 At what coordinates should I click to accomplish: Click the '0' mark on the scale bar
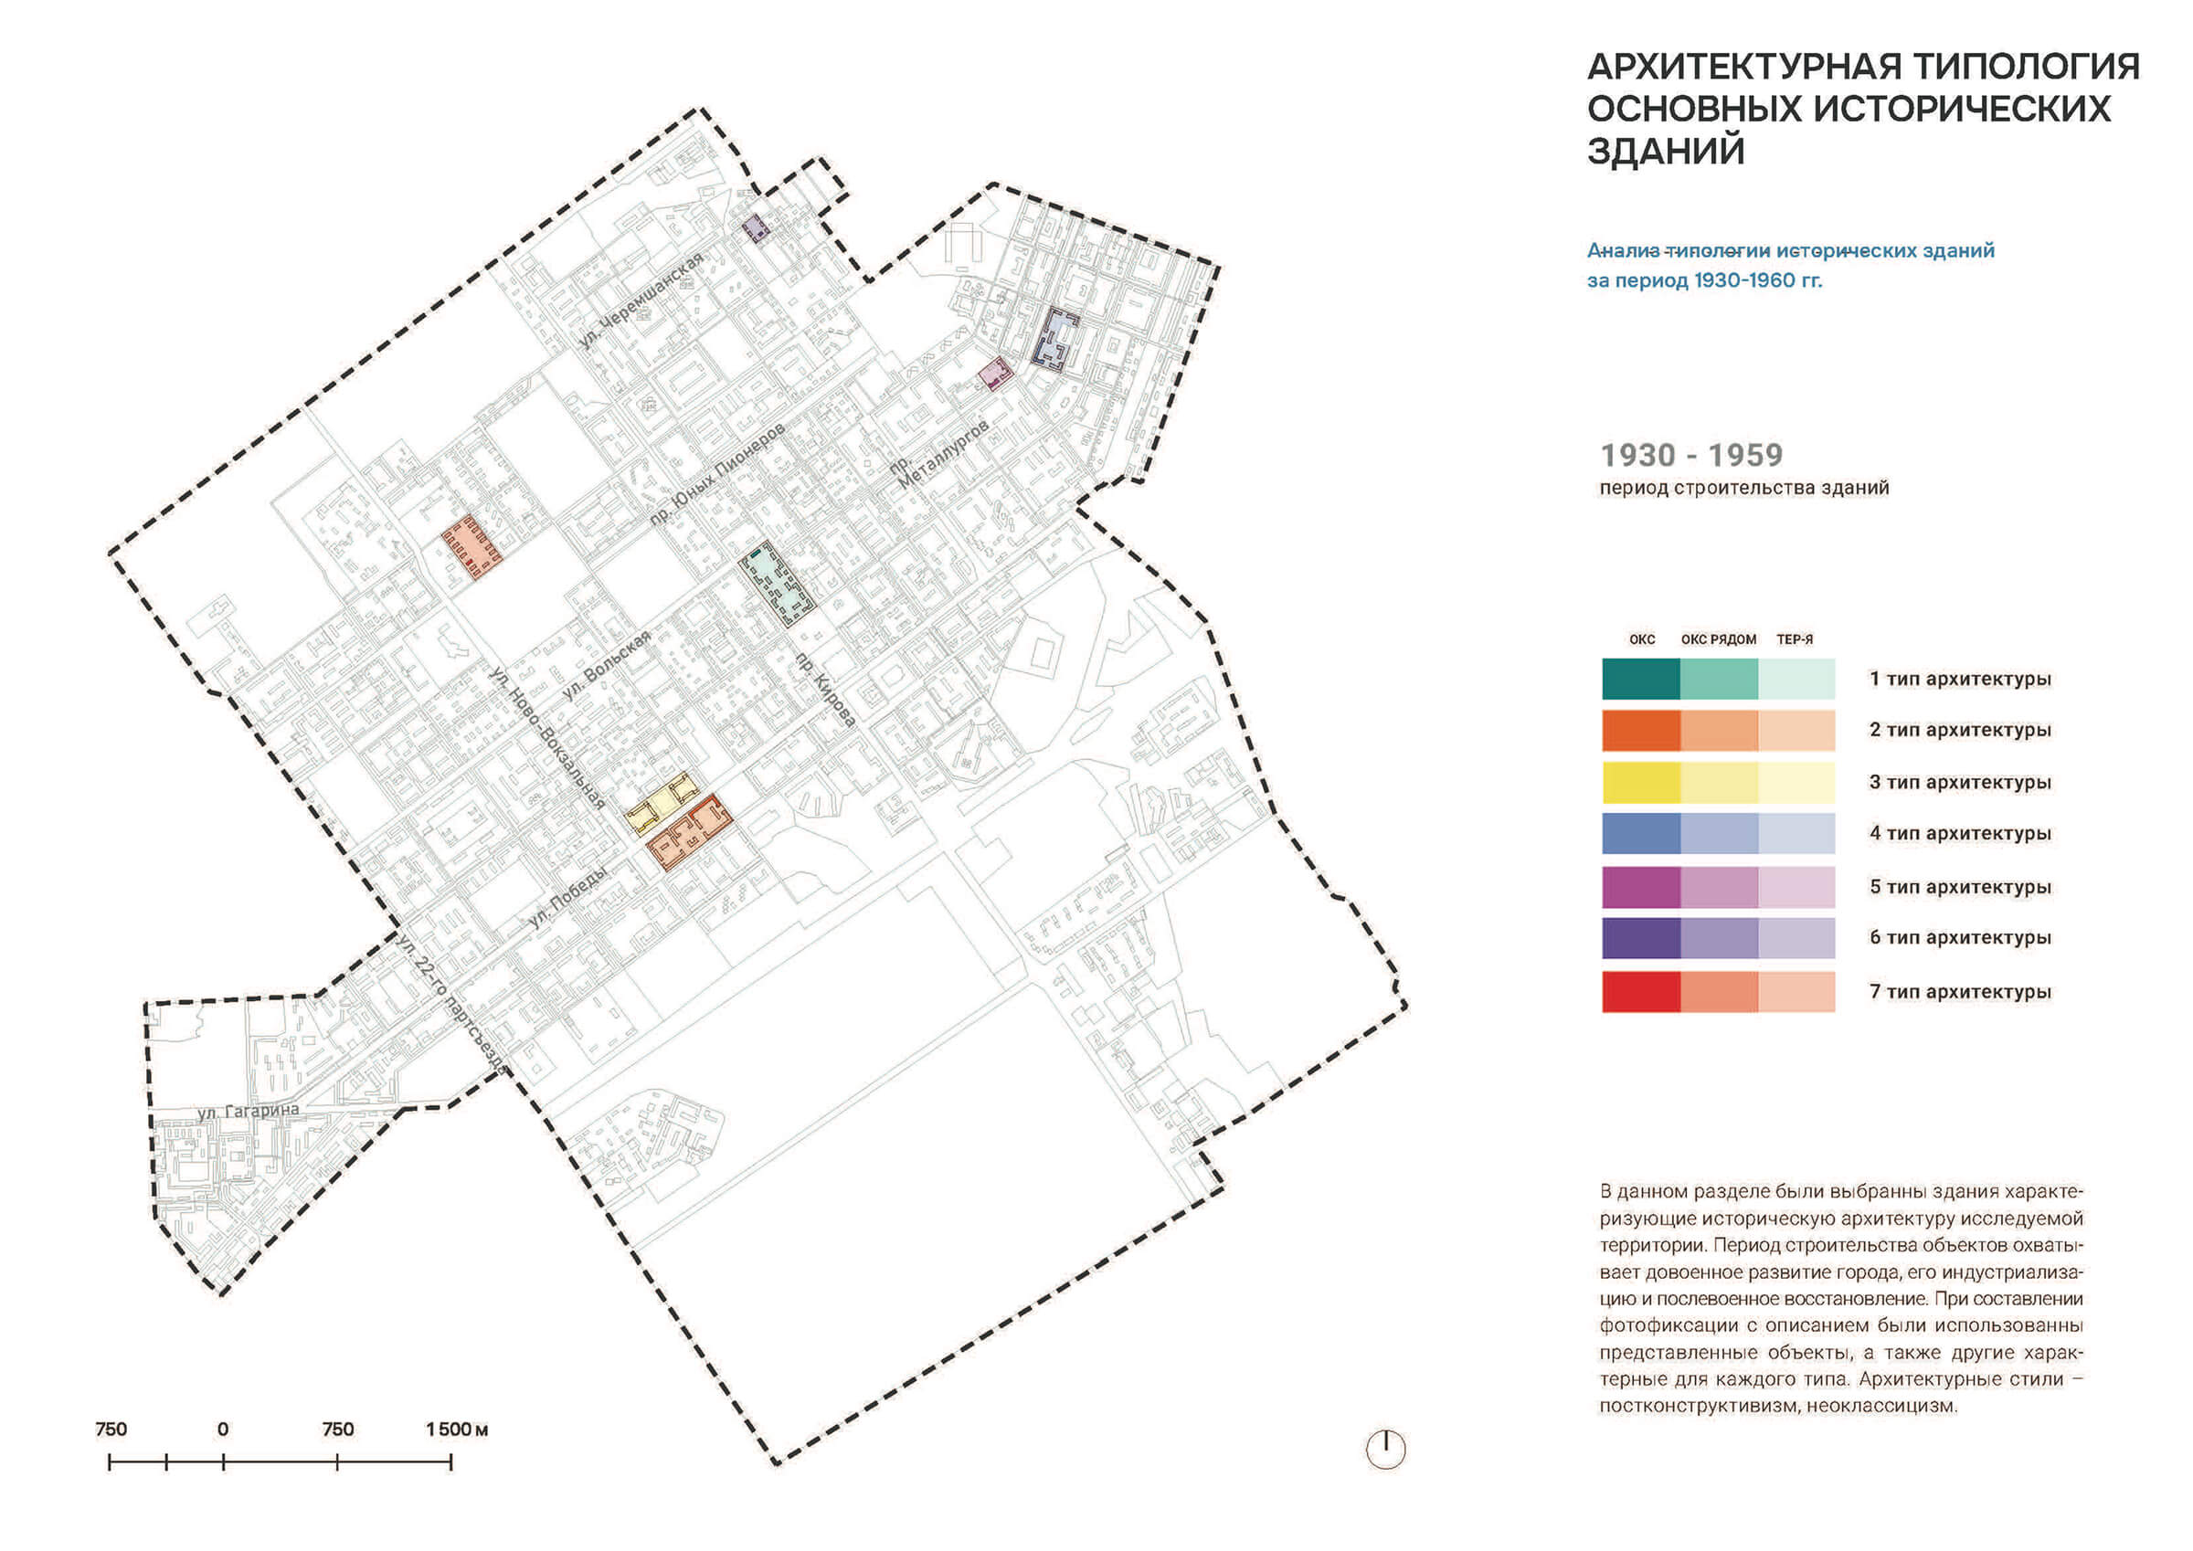pyautogui.click(x=223, y=1429)
